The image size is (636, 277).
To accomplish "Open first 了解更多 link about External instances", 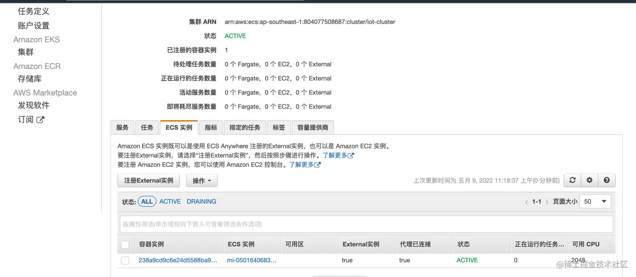I will click(338, 155).
